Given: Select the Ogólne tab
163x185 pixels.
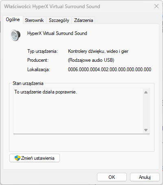Looking at the screenshot, I should (x=13, y=20).
